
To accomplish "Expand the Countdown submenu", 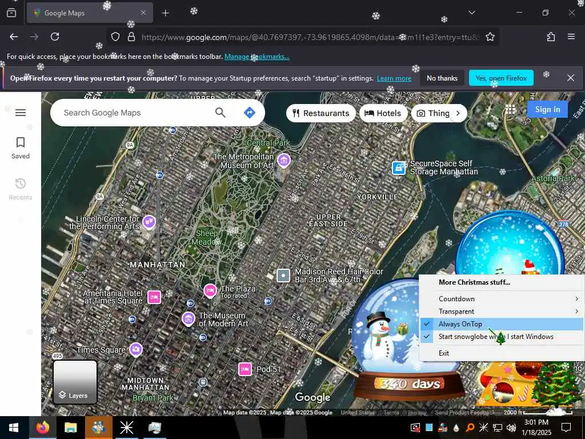I will 501,298.
